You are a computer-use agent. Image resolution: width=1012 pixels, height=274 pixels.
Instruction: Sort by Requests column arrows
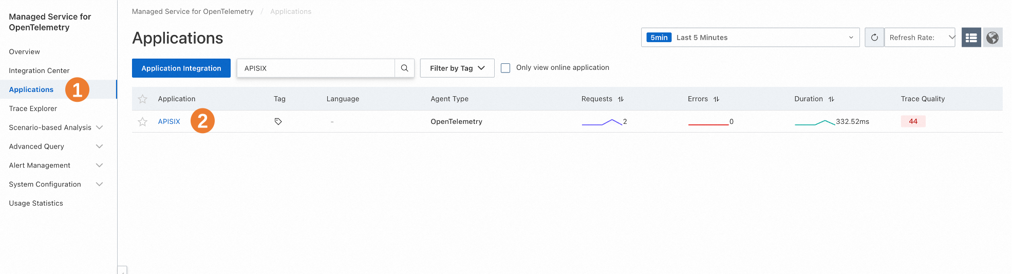coord(621,99)
